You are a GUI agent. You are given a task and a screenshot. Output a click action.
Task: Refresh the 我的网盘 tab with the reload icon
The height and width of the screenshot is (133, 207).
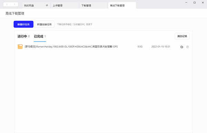click(47, 6)
